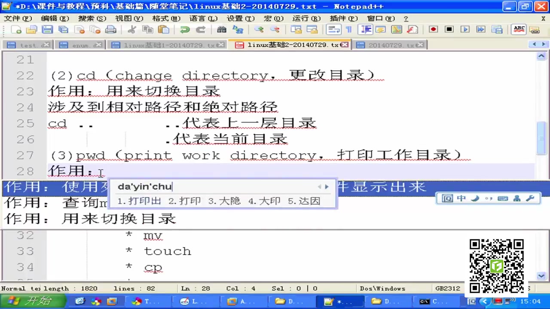Click the Zoom Out toolbar icon
The image size is (550, 309).
(275, 29)
